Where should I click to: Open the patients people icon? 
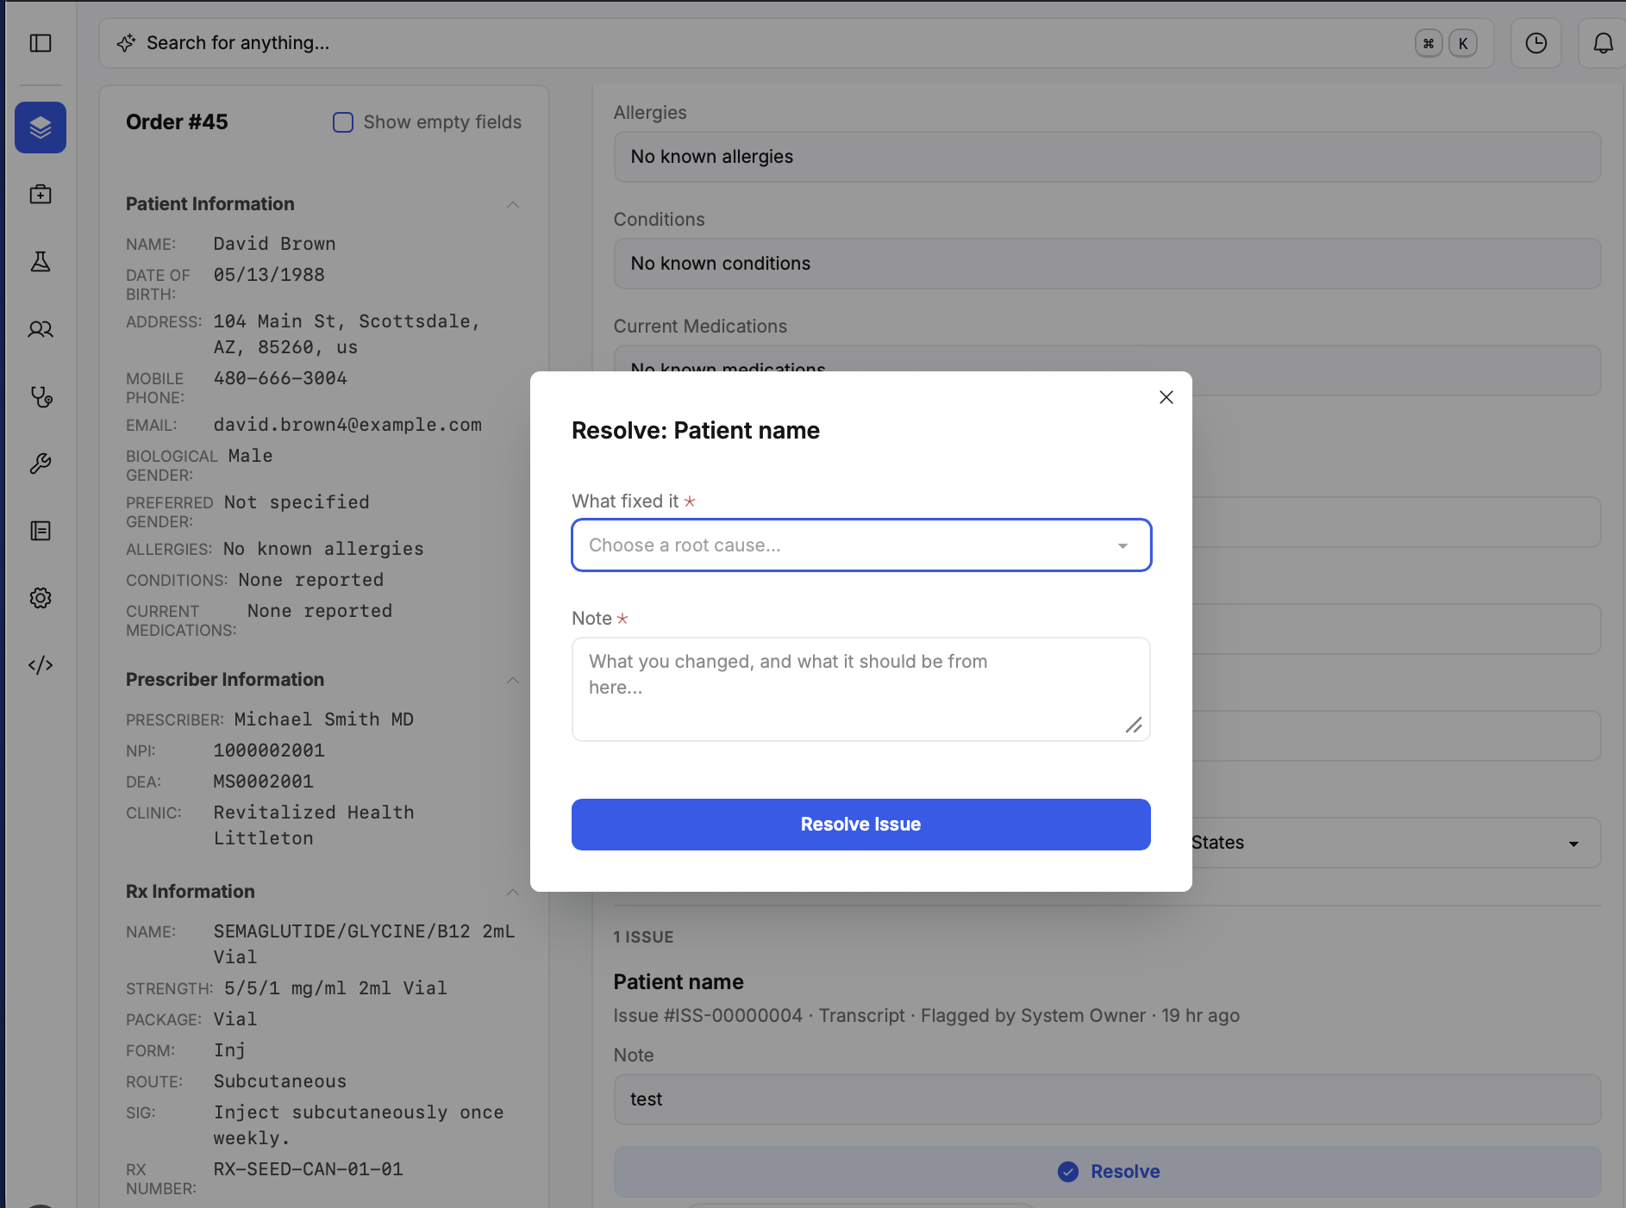pyautogui.click(x=41, y=329)
